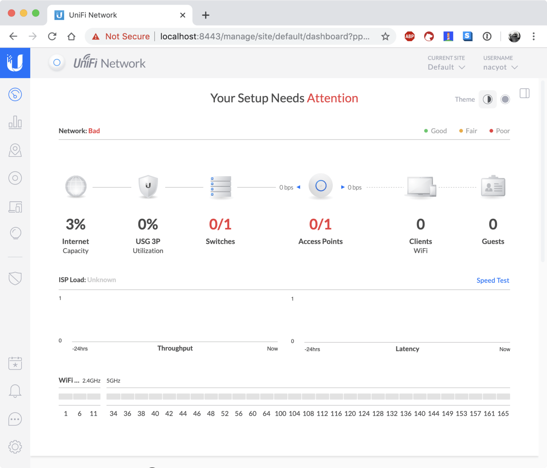Click the Switches rack icon
This screenshot has width=547, height=468.
click(221, 187)
